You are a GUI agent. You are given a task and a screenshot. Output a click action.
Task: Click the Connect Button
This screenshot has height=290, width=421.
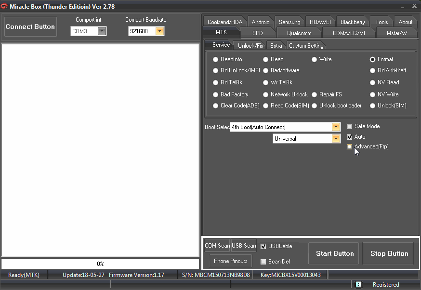(x=30, y=26)
